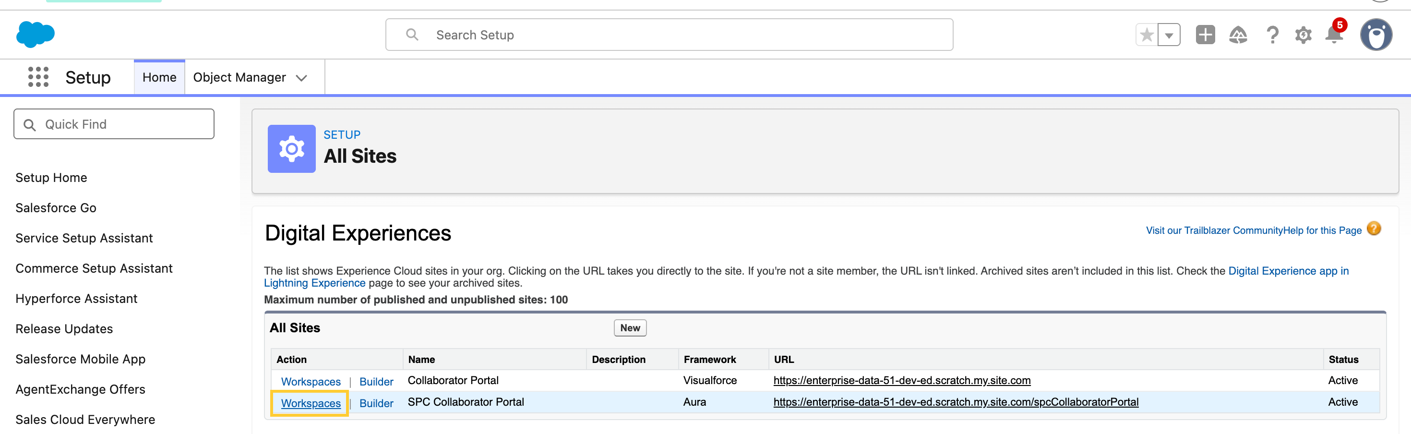Click the New site button
Viewport: 1411px width, 434px height.
click(x=630, y=328)
